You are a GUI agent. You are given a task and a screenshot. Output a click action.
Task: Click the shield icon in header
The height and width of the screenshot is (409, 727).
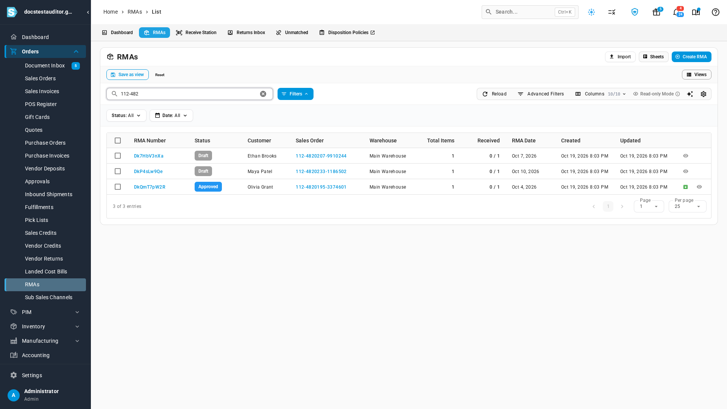[635, 12]
